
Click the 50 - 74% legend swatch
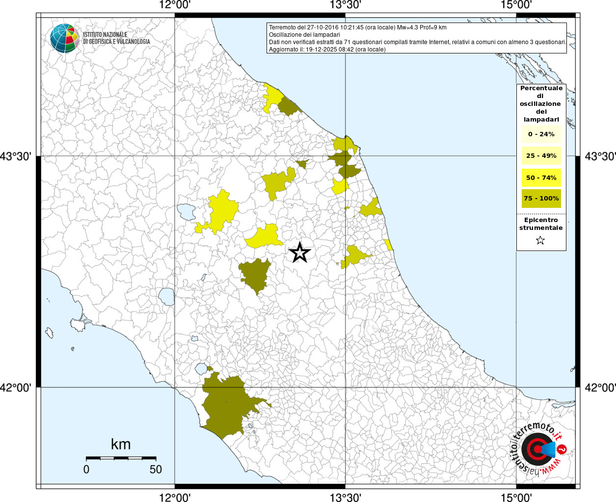[541, 177]
